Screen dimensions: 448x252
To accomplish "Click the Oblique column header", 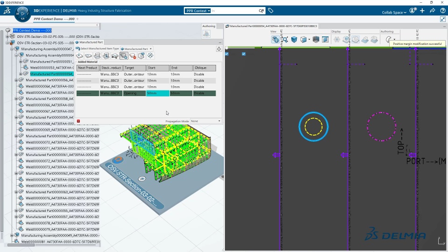I will tap(204, 68).
